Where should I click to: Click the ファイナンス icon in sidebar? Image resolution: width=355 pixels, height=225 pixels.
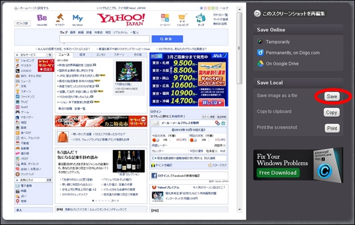[x=17, y=97]
